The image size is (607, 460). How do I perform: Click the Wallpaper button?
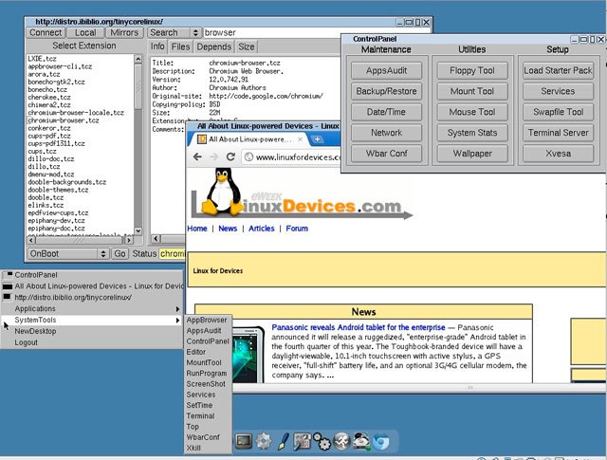pyautogui.click(x=472, y=154)
